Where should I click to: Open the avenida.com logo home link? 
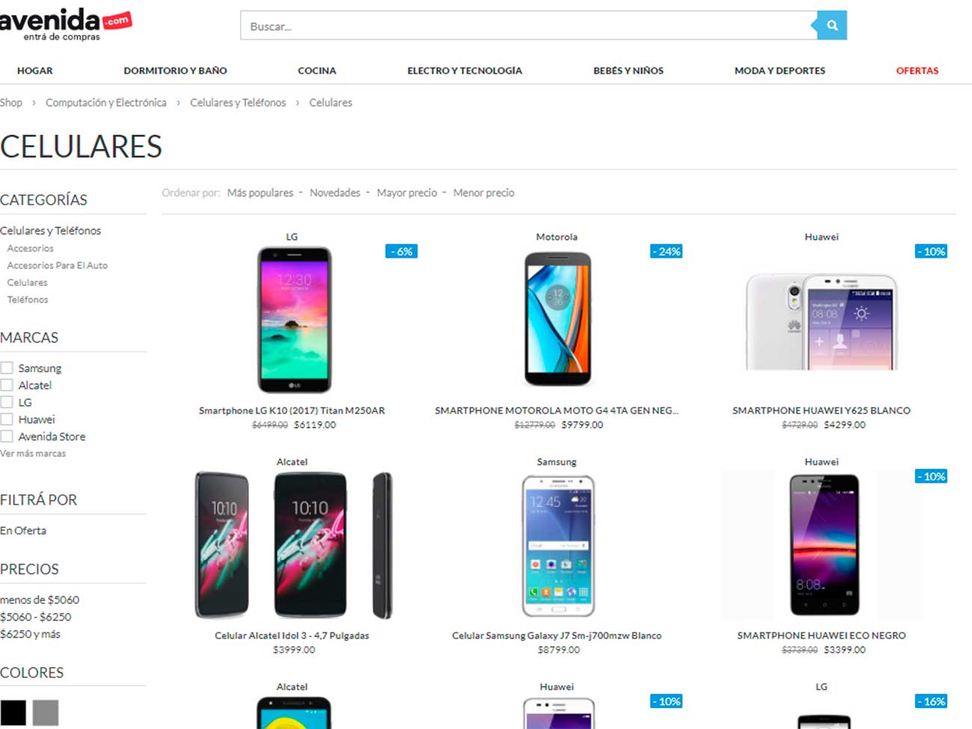(65, 23)
